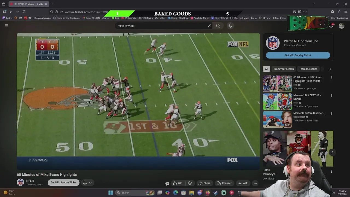Image resolution: width=350 pixels, height=197 pixels.
Task: Open options for Moments Before Disaster video
Action: 332,114
